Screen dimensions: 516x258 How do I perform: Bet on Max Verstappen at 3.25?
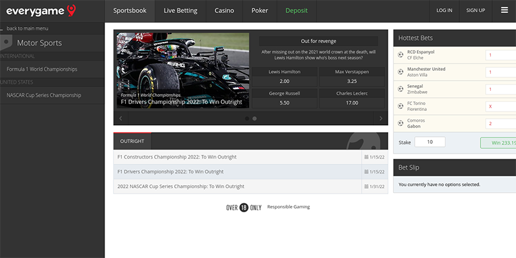tap(352, 77)
